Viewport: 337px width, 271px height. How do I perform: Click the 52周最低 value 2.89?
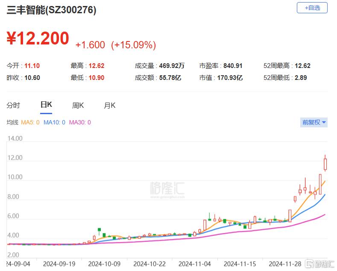(x=301, y=78)
